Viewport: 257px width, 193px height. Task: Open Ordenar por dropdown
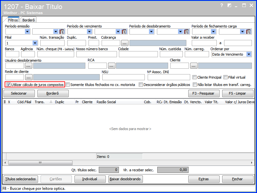click(249, 54)
